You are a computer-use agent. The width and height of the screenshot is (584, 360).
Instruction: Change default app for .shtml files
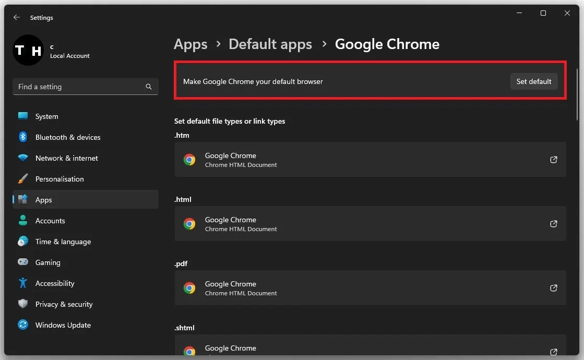pos(370,345)
